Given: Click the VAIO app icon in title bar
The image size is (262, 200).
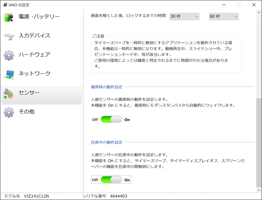Looking at the screenshot, I should click(5, 5).
